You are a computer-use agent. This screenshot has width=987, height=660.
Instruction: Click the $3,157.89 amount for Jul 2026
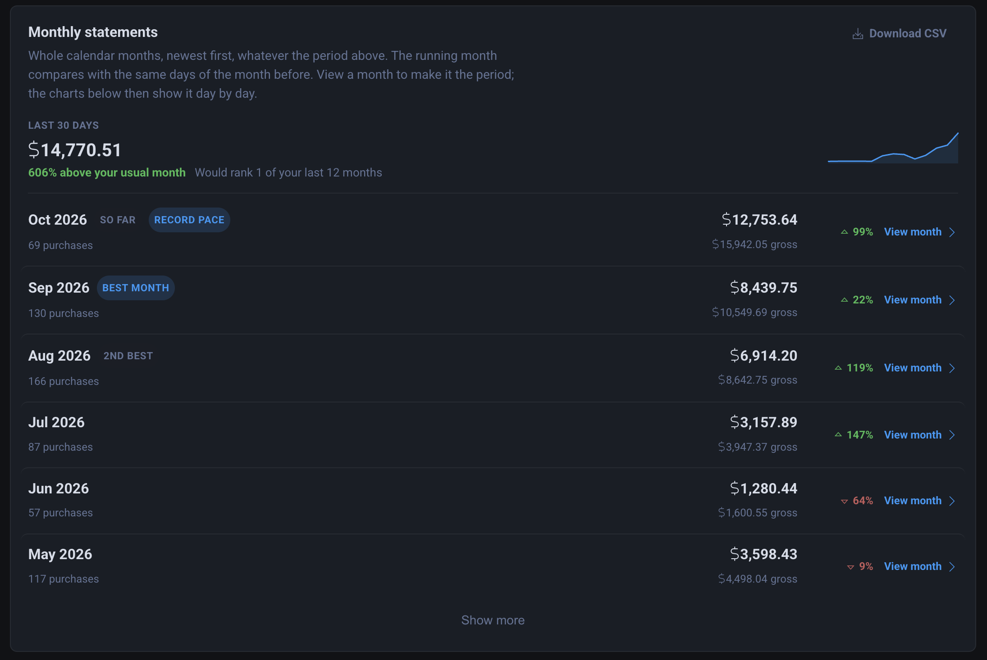(763, 422)
